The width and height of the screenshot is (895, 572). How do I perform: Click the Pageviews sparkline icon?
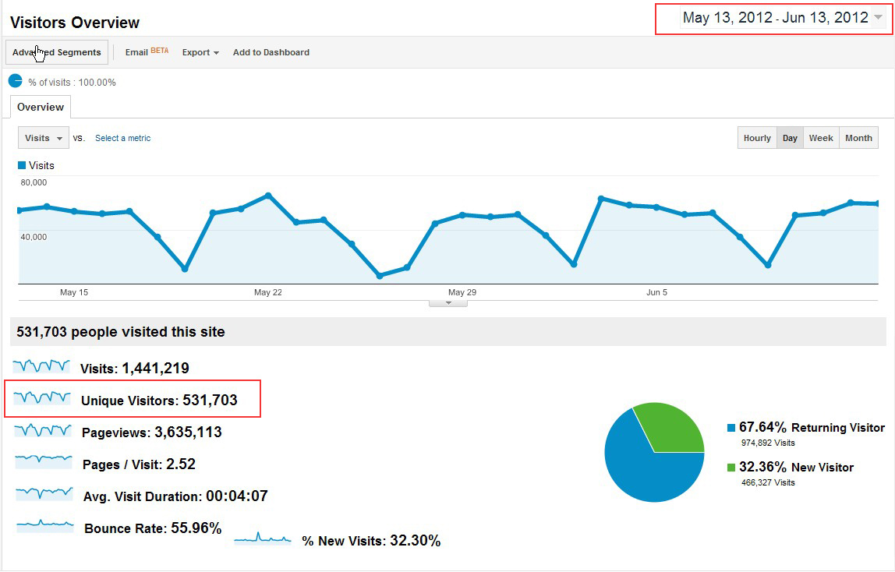[x=43, y=430]
